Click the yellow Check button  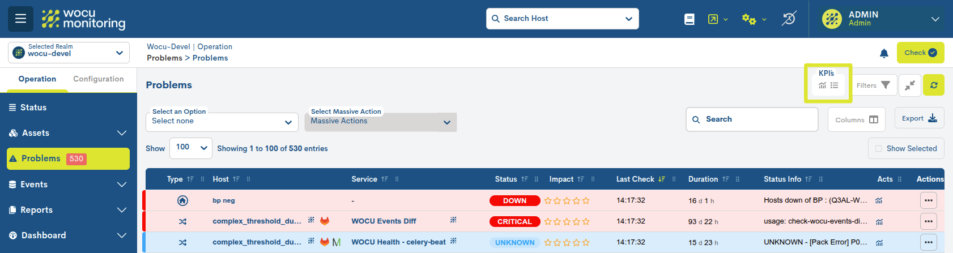click(x=920, y=53)
